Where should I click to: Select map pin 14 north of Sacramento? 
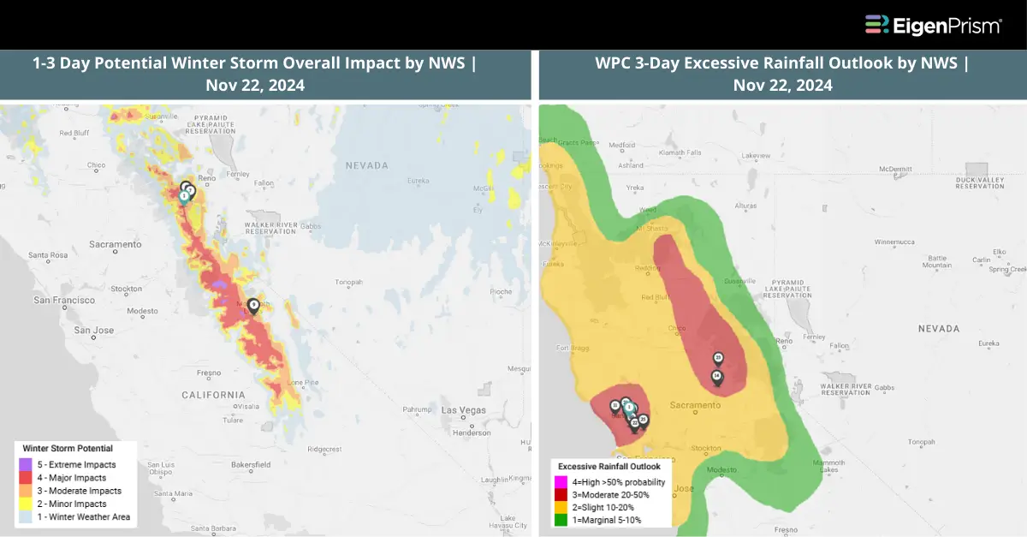coord(716,378)
